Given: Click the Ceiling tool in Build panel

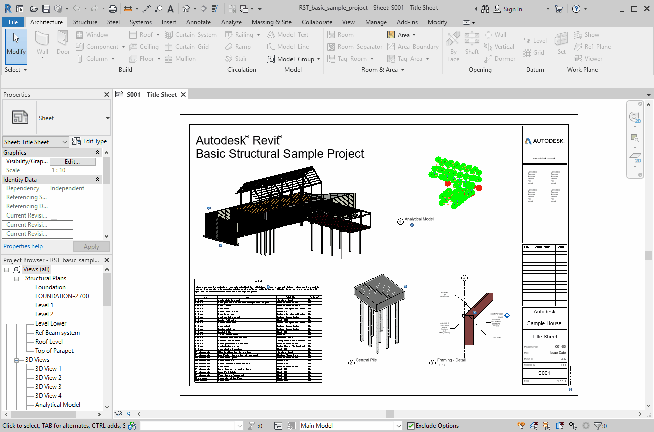Looking at the screenshot, I should [x=143, y=47].
